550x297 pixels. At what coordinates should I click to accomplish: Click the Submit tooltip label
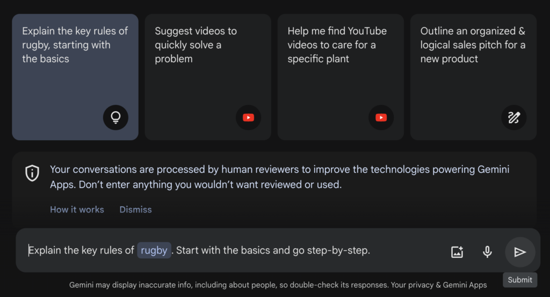coord(520,280)
